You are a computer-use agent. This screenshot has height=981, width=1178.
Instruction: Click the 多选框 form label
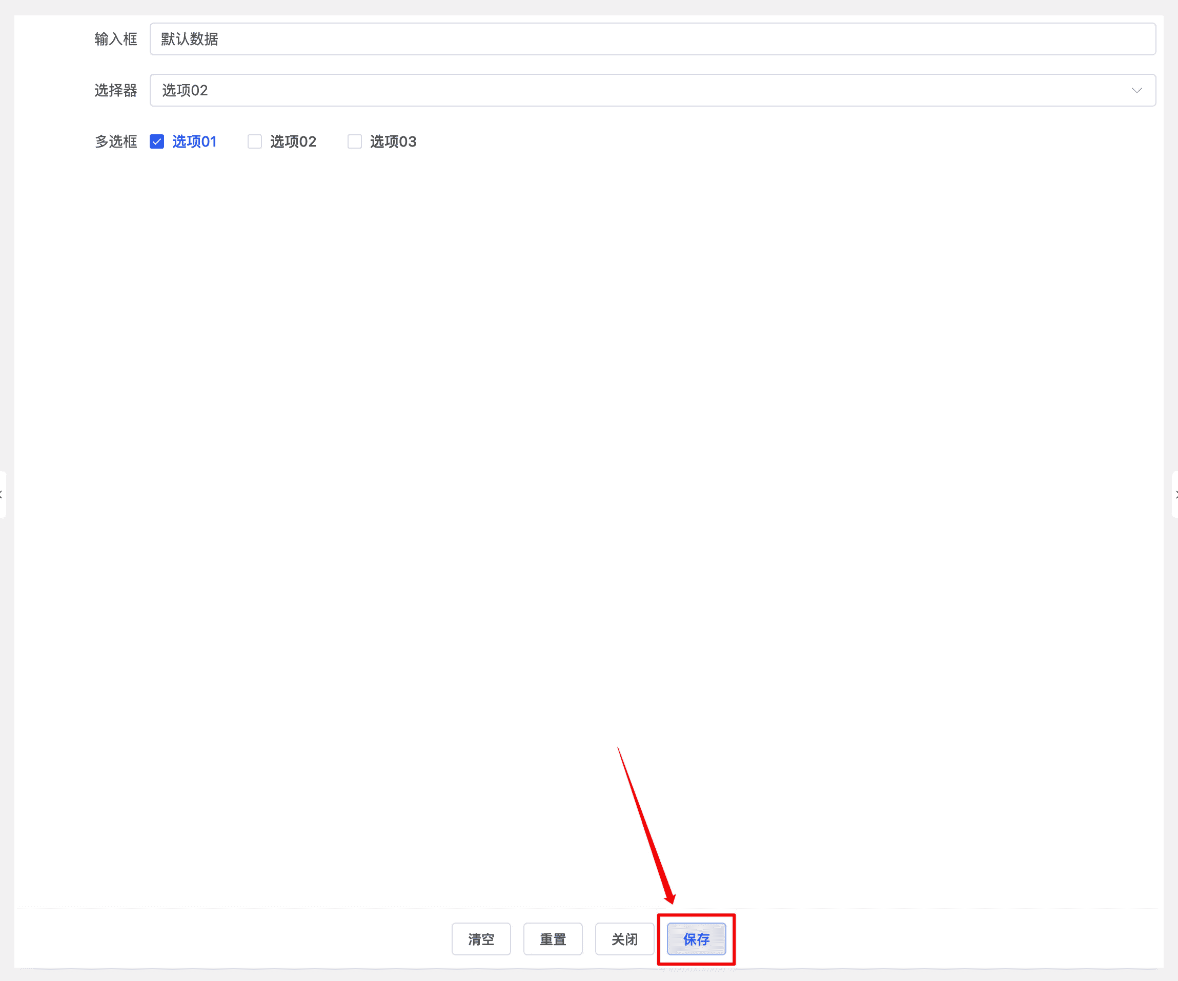pyautogui.click(x=115, y=141)
